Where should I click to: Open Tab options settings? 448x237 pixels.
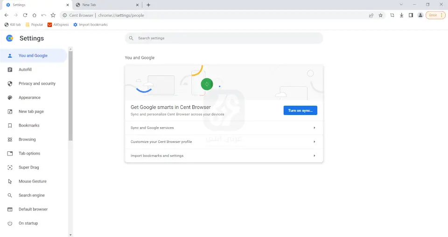34,154
